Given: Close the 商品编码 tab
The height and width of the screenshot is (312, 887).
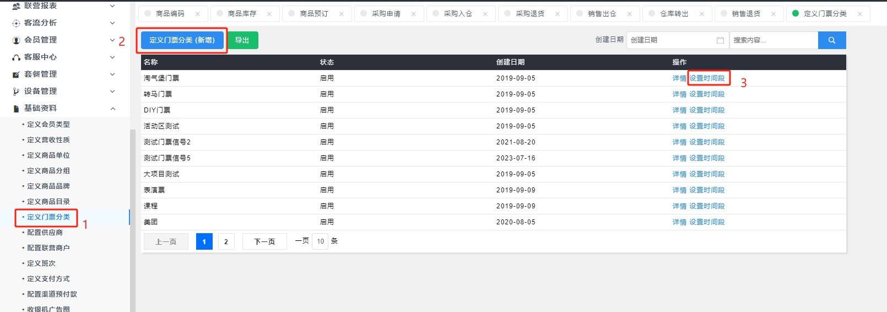Looking at the screenshot, I should pos(198,14).
